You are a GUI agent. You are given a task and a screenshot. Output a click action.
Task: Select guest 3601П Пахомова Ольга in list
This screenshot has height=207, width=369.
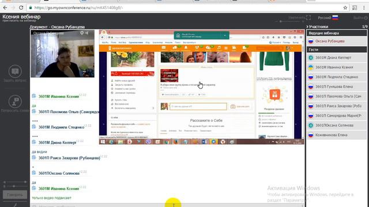pyautogui.click(x=337, y=96)
